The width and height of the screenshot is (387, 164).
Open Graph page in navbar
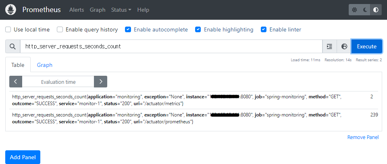pos(98,10)
